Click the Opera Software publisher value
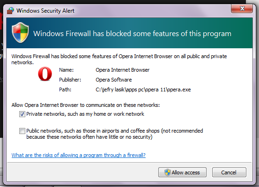Screen dimensions: 259x187 114,80
